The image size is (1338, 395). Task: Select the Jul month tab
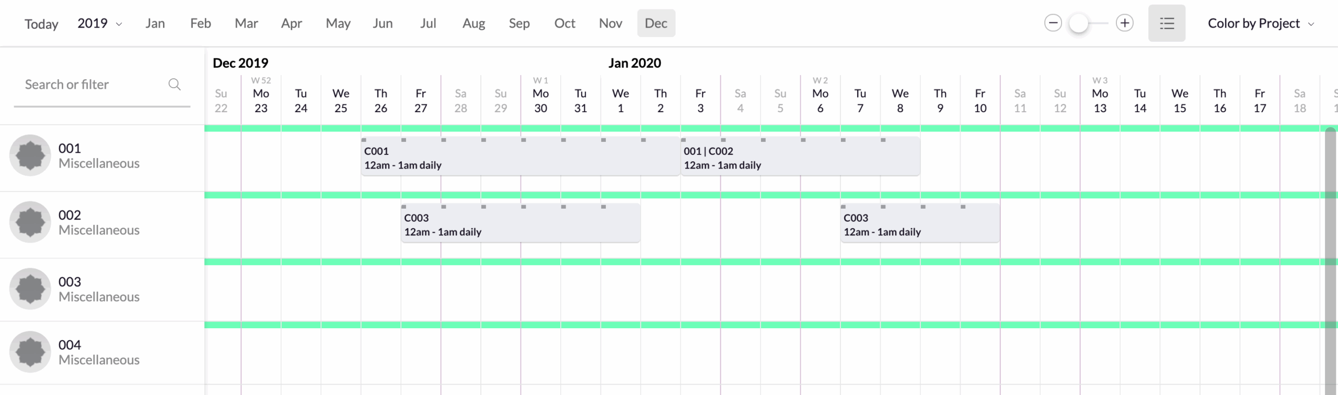click(428, 23)
